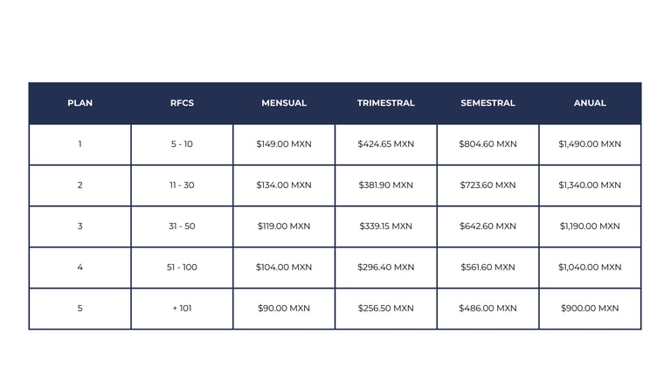Select the $900.00 MXN annual price
Image resolution: width=671 pixels, height=389 pixels.
pos(590,309)
